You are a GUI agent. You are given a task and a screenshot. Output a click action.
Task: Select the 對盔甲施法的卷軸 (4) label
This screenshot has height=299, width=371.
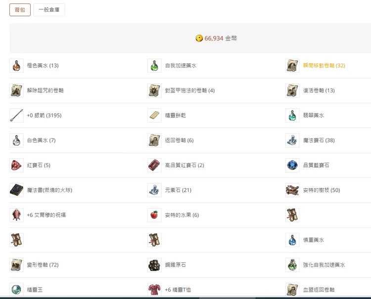pos(190,90)
